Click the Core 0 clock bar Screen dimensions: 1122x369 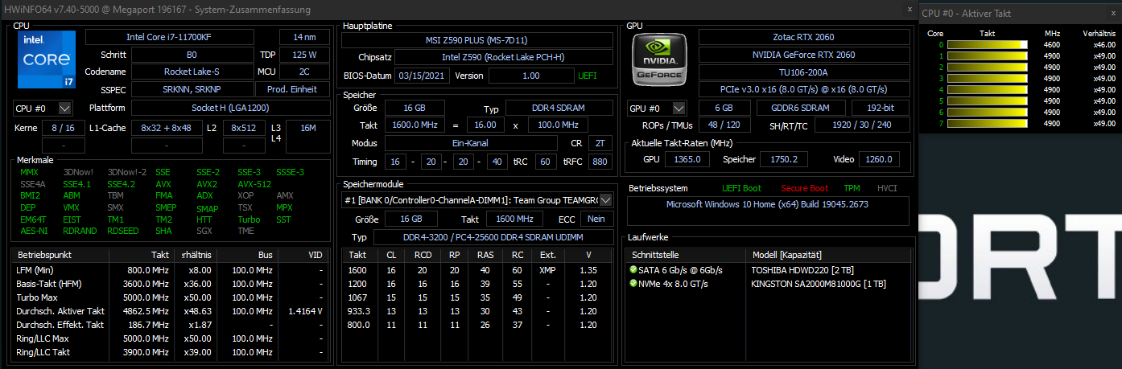tap(988, 45)
